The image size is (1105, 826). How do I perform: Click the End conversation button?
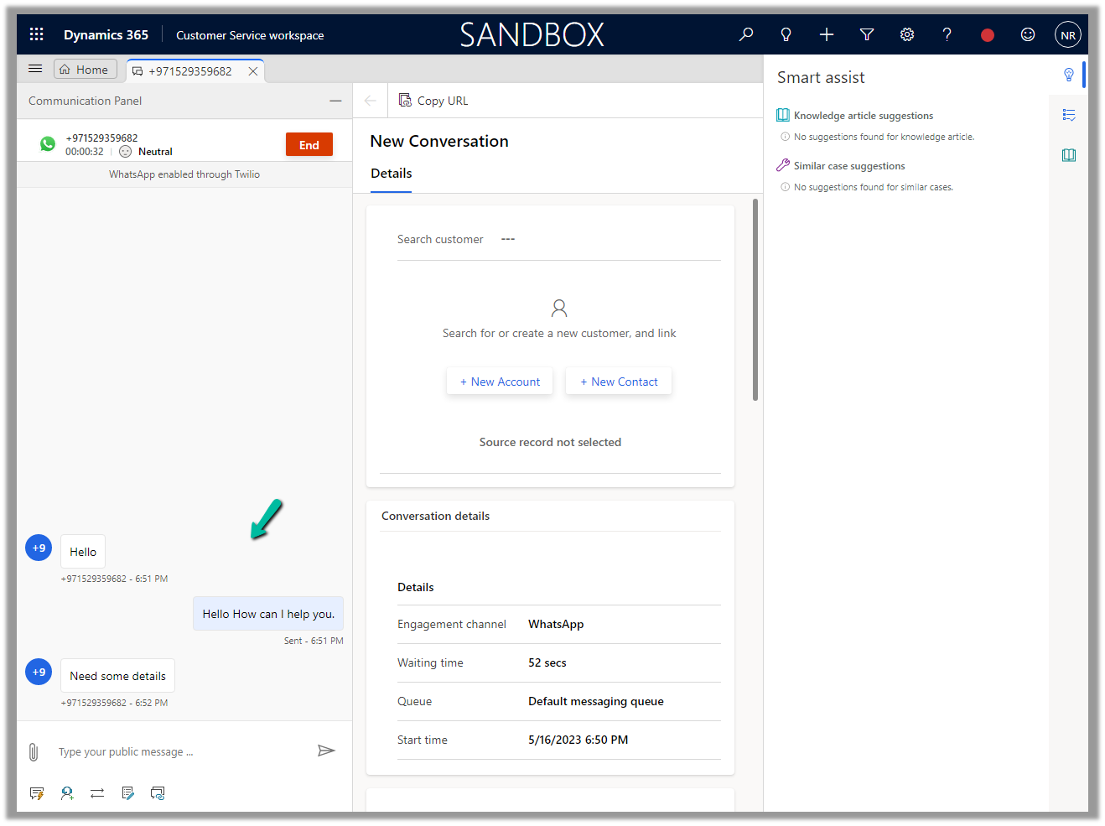point(309,145)
